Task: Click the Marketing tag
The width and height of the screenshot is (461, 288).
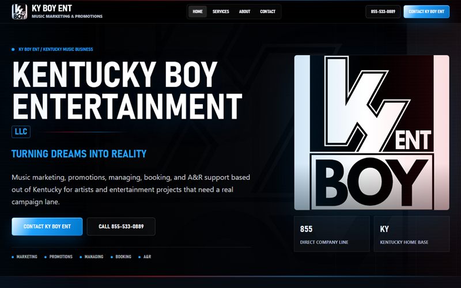Action: (27, 257)
